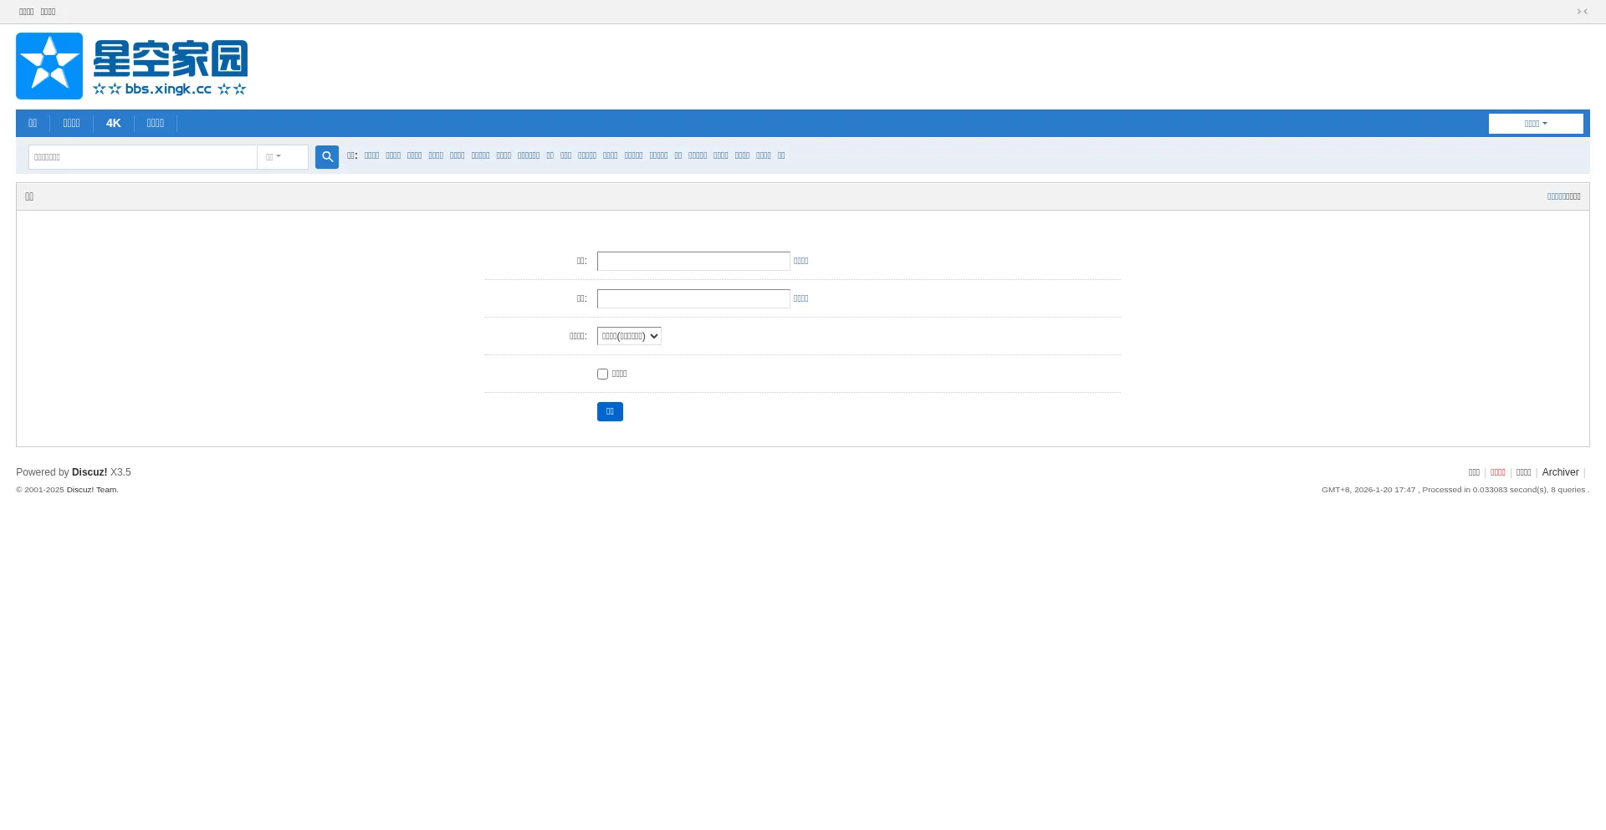Expand the search type dropdown beside search field
This screenshot has height=830, width=1606.
tap(282, 157)
